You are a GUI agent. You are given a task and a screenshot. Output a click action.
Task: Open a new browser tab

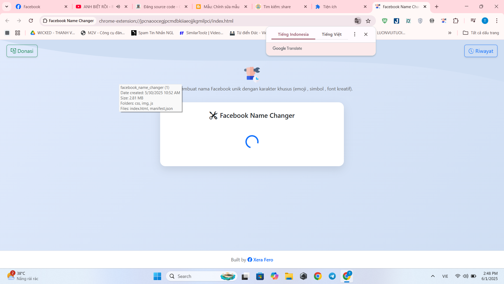(x=437, y=7)
